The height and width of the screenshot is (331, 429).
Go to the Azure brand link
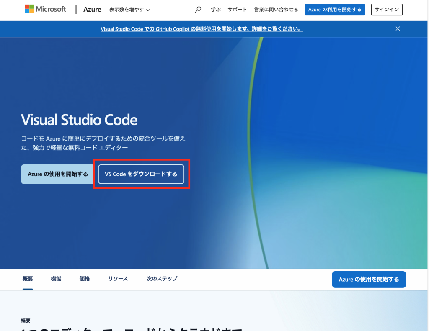(92, 9)
